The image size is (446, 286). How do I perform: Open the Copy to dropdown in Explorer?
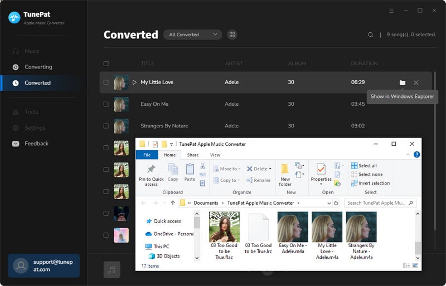pyautogui.click(x=227, y=180)
